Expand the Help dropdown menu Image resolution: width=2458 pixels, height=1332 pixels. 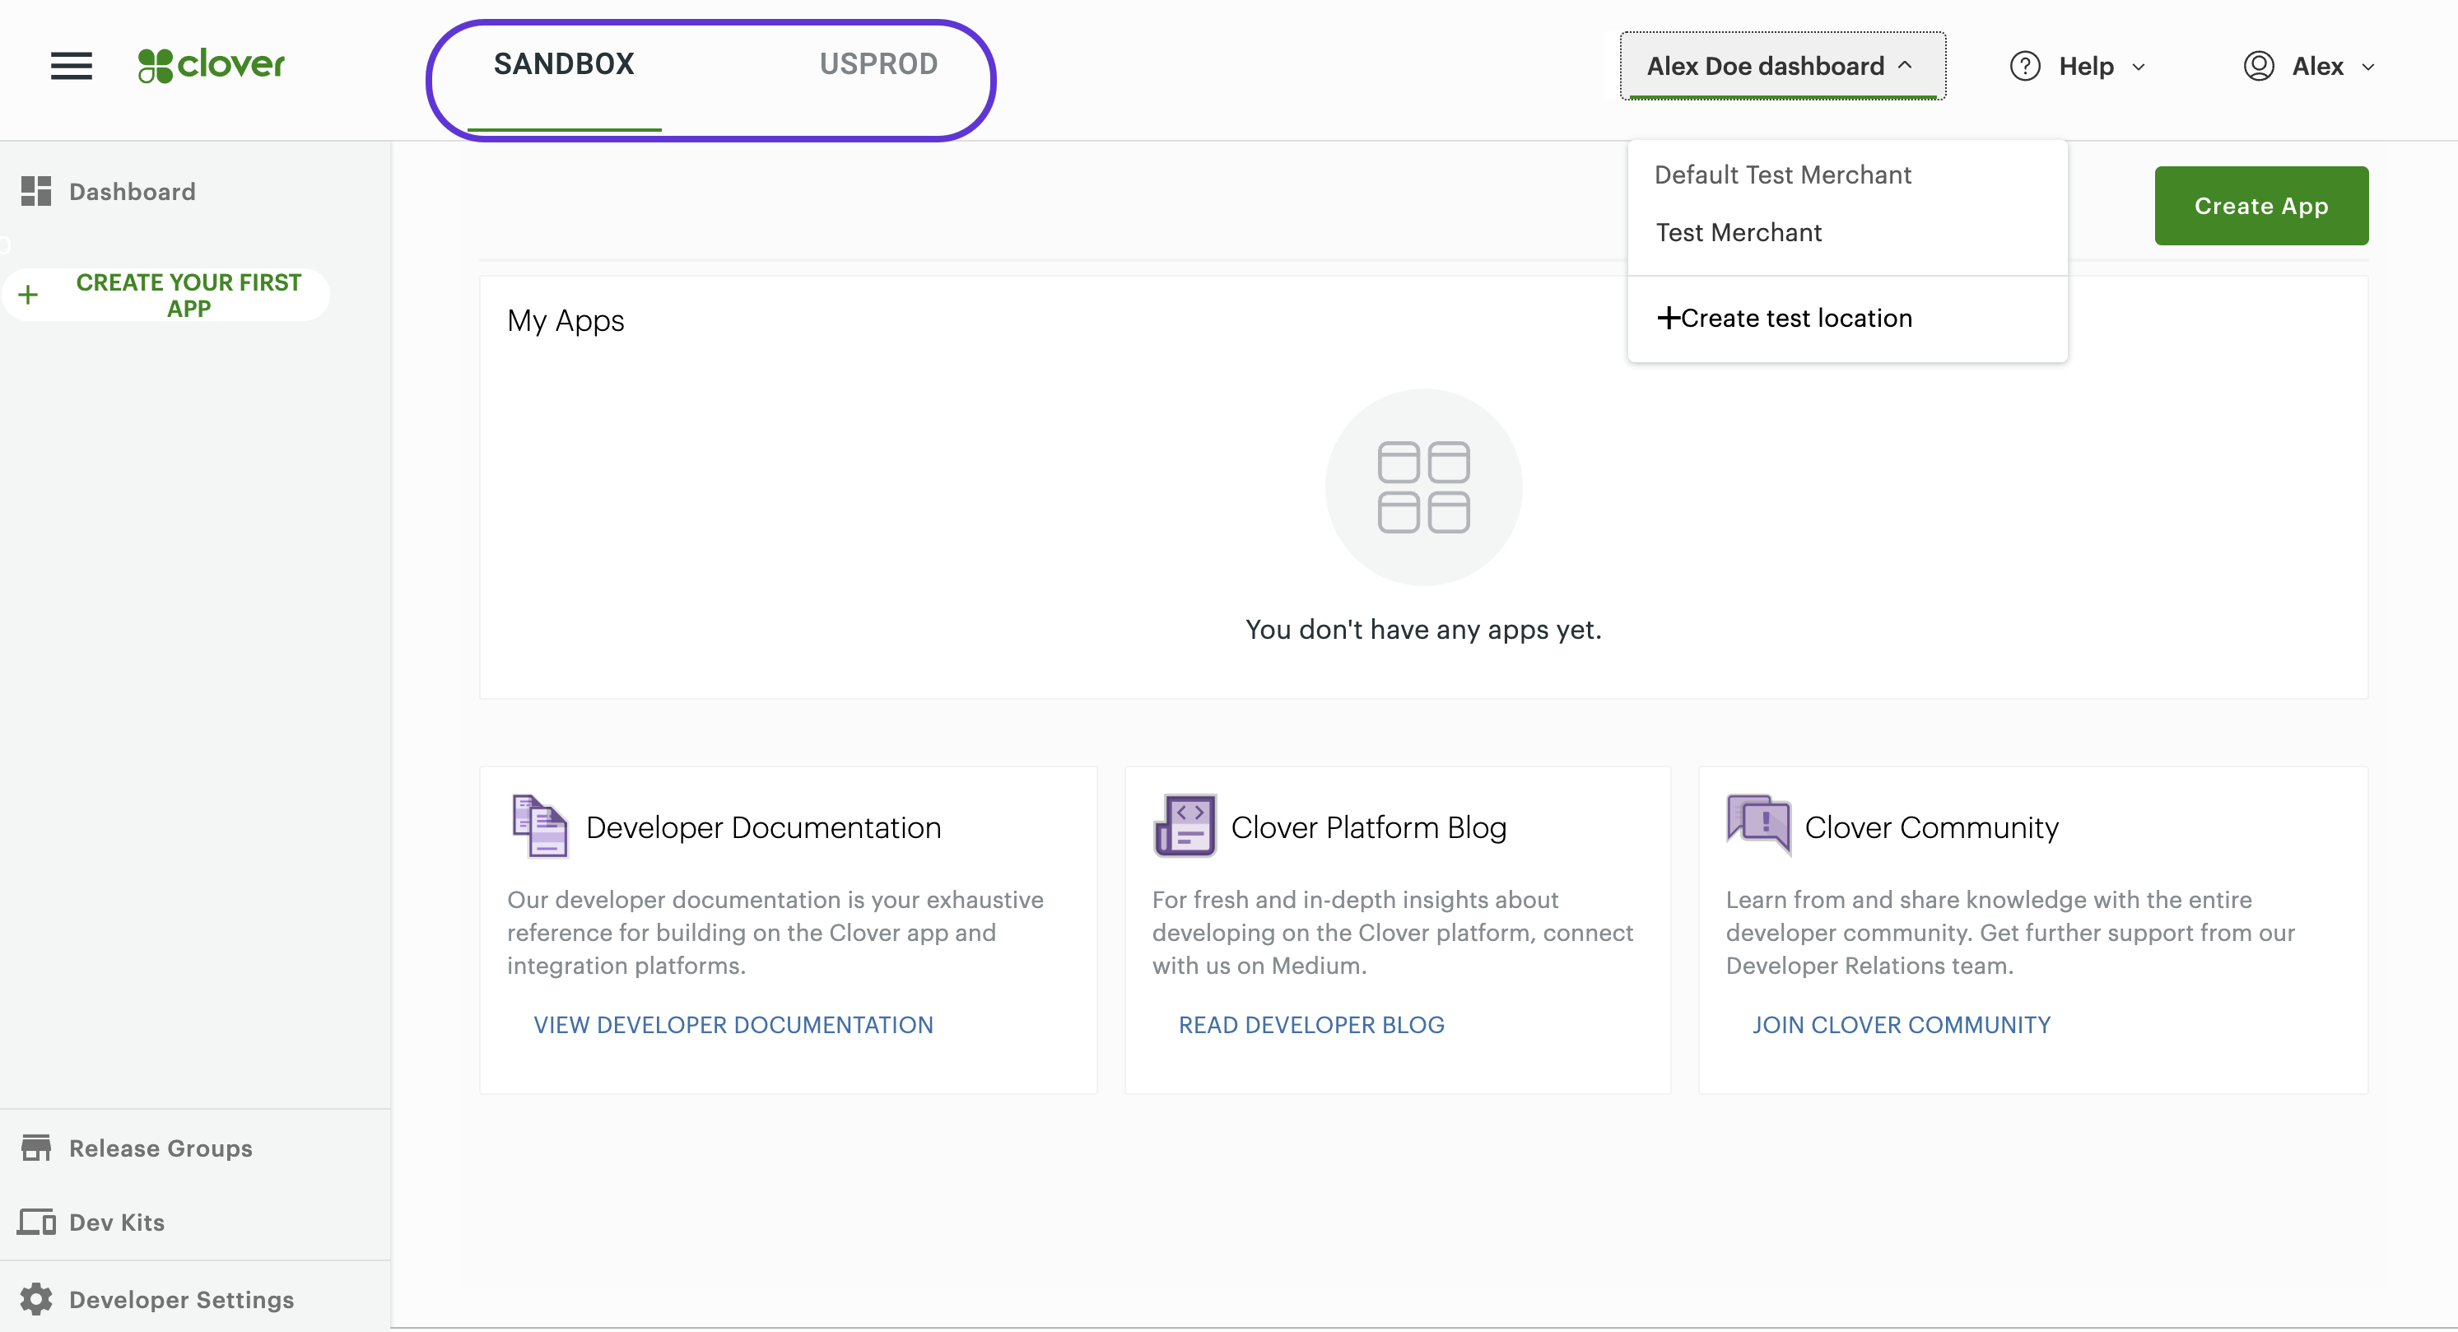click(x=2079, y=66)
